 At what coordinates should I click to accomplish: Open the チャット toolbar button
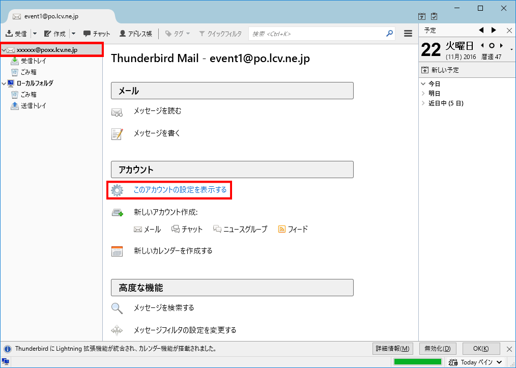pos(96,34)
